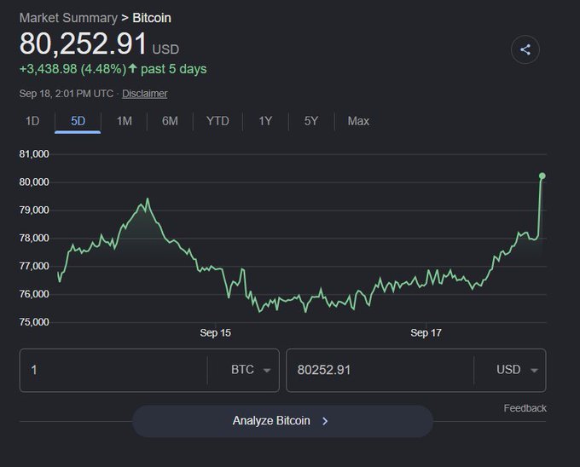Switch chart to 1D range

pyautogui.click(x=32, y=121)
